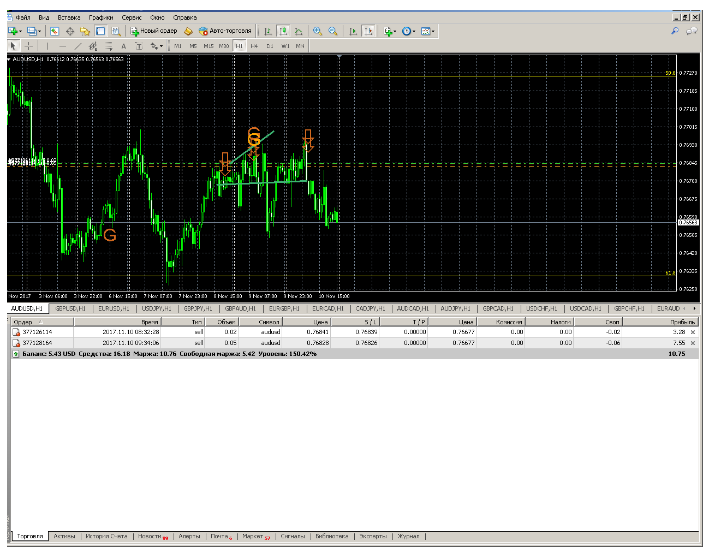Open the Файл menu

point(23,17)
